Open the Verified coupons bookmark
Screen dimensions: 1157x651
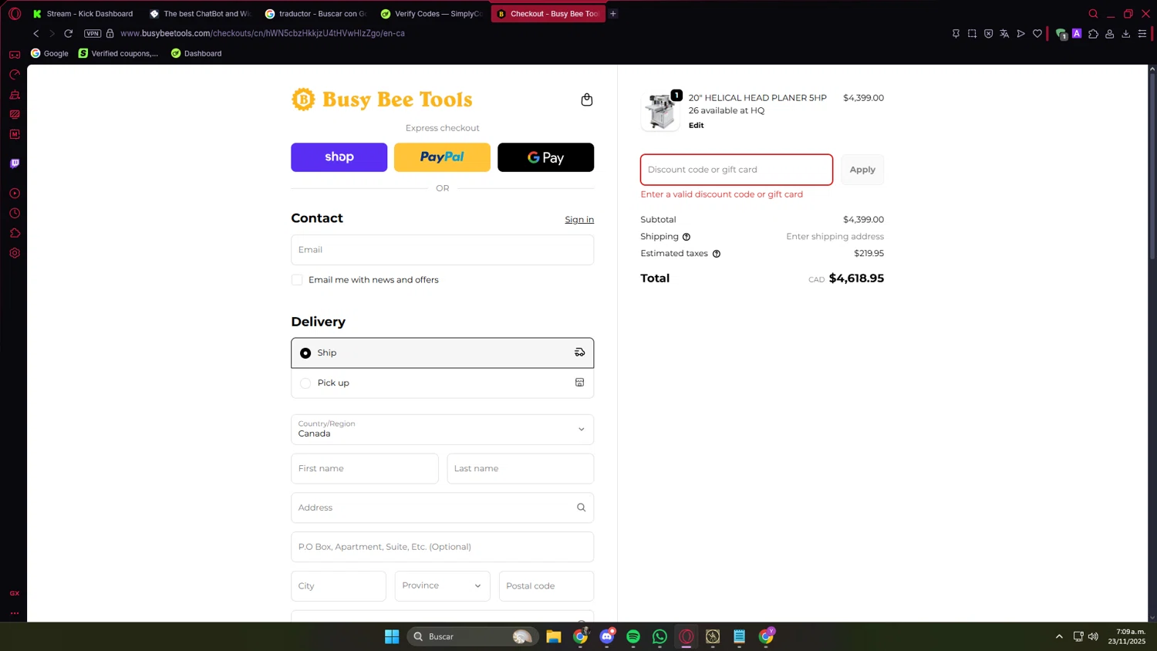point(118,53)
